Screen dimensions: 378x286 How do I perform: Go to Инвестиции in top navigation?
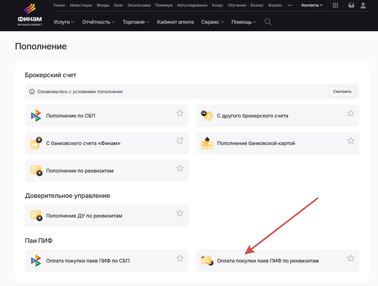point(81,5)
